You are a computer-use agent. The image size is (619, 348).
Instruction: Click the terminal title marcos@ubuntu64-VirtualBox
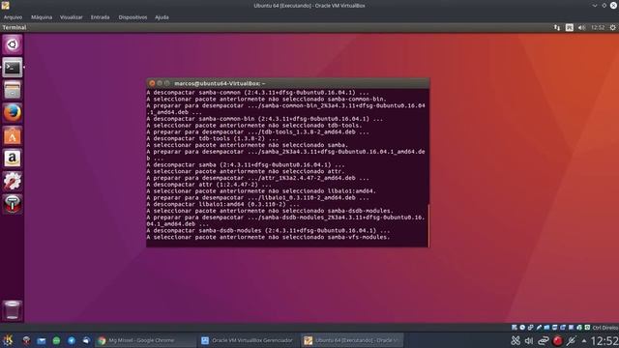coord(220,84)
